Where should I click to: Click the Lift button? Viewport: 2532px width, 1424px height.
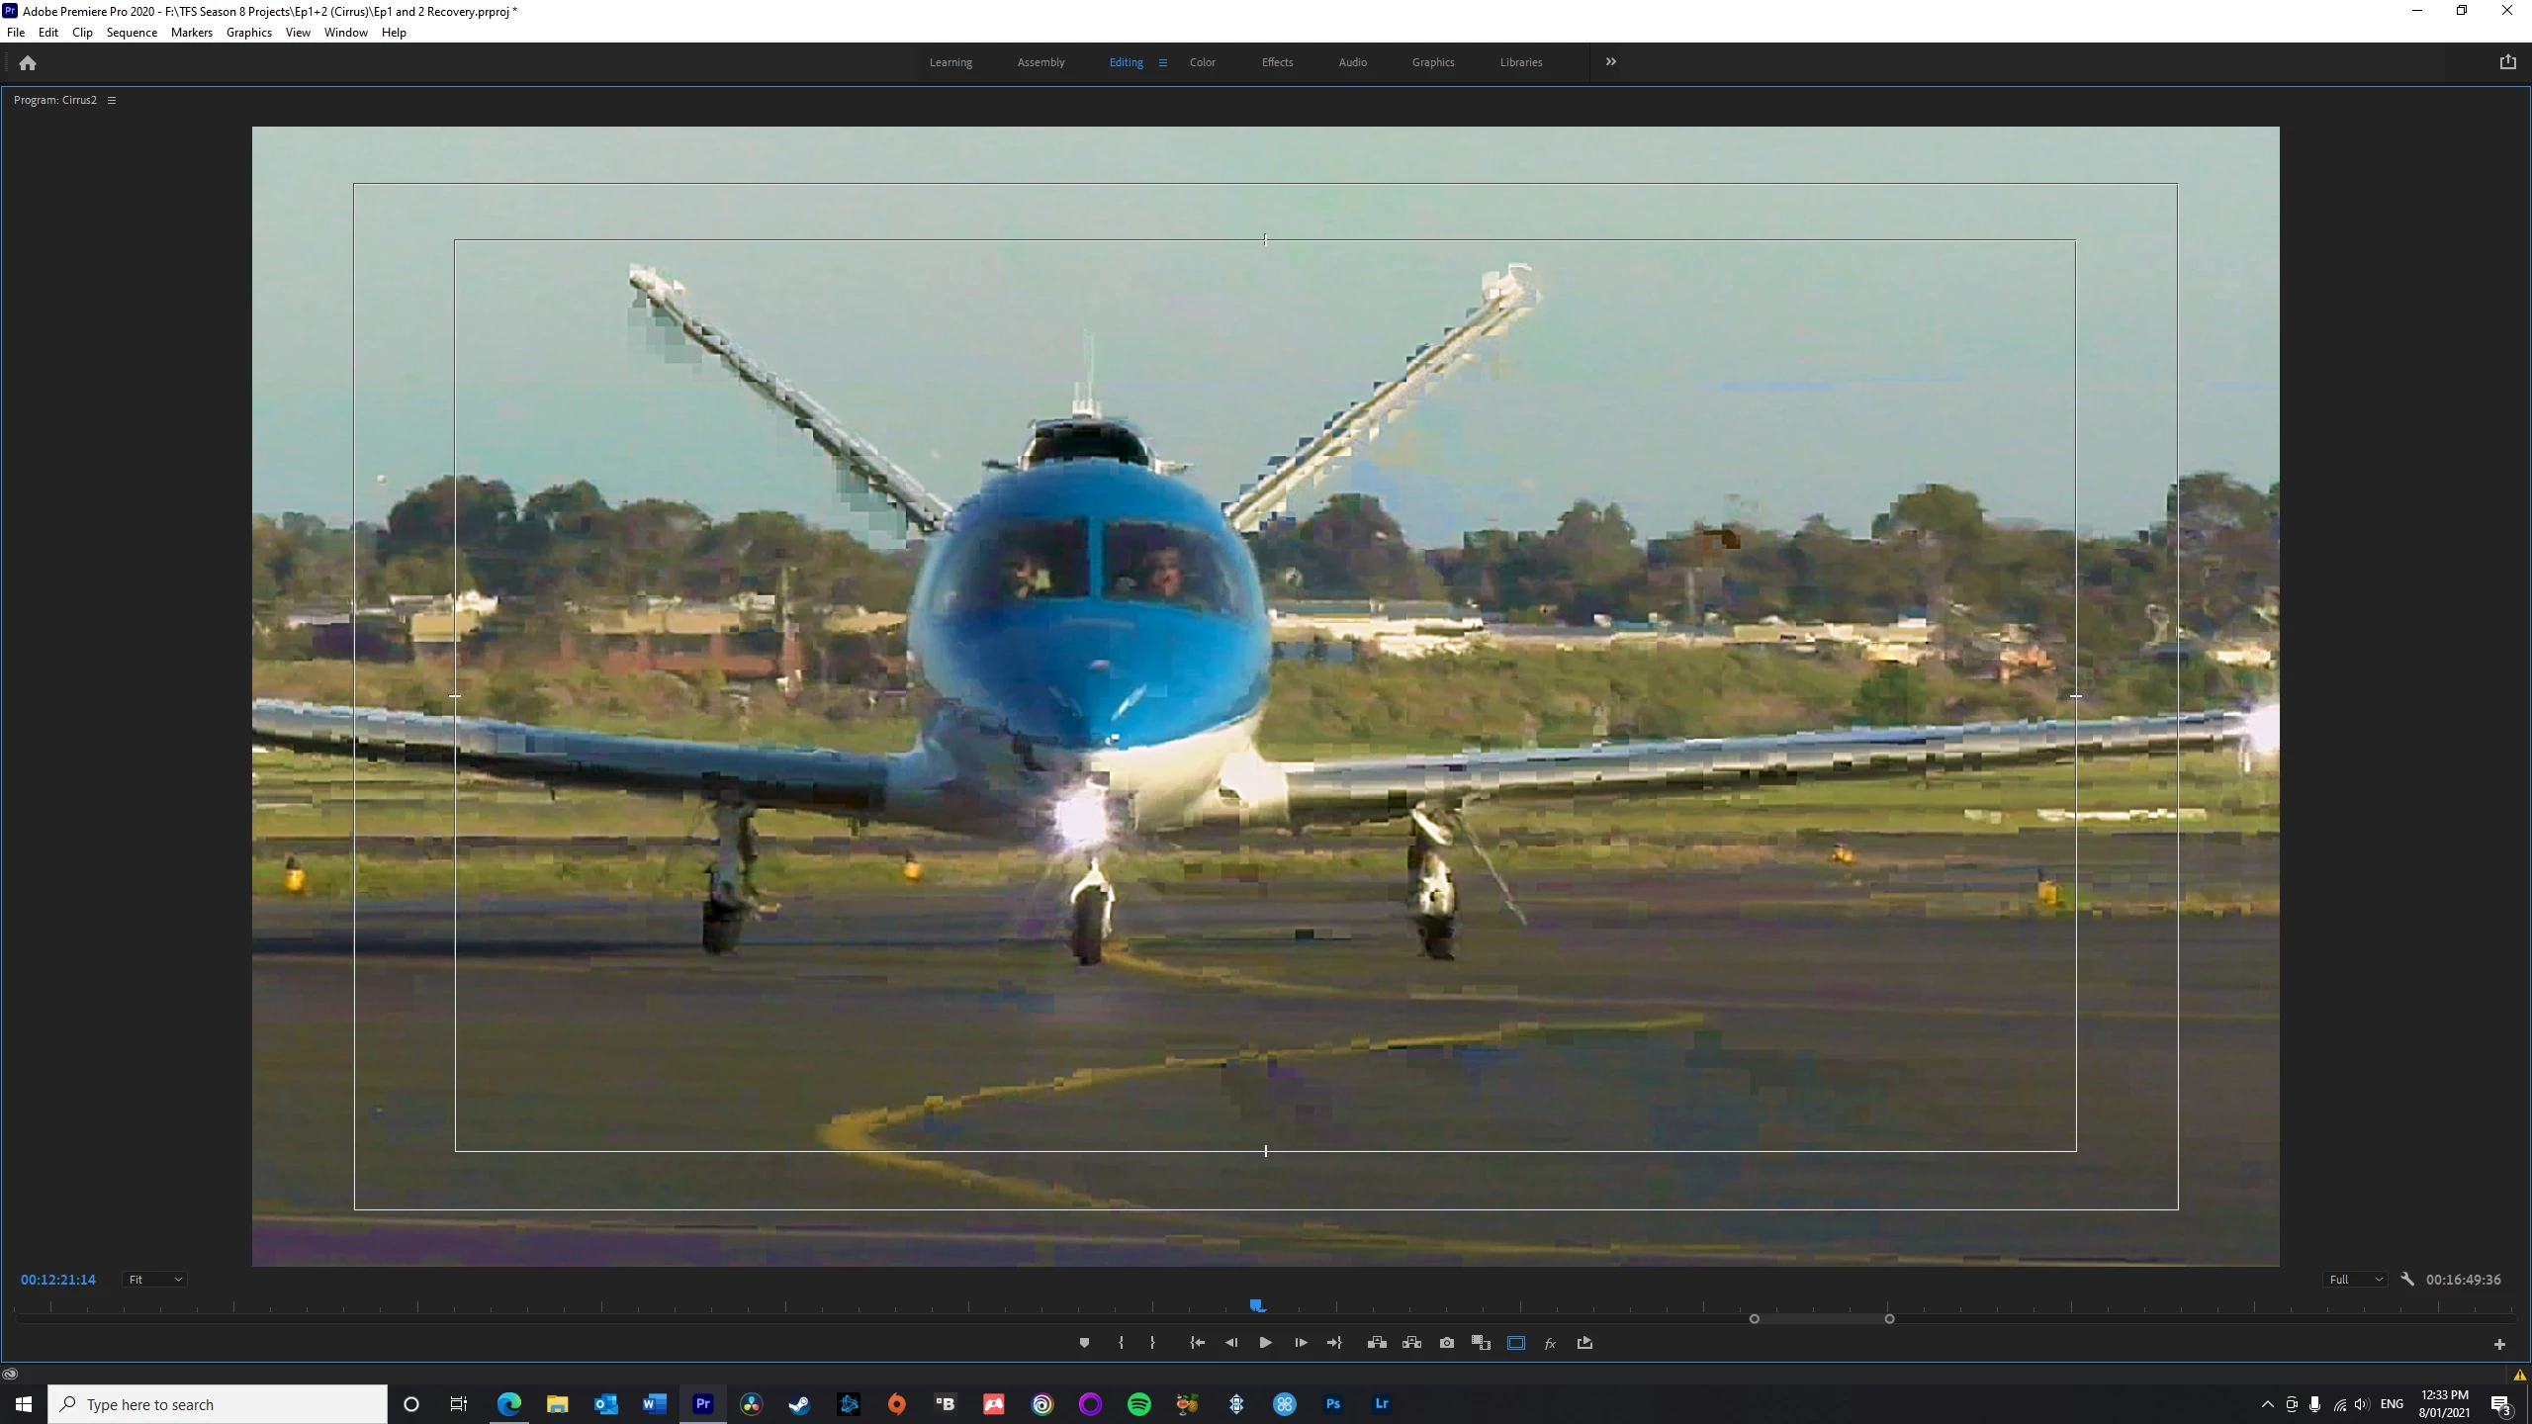click(x=1377, y=1343)
